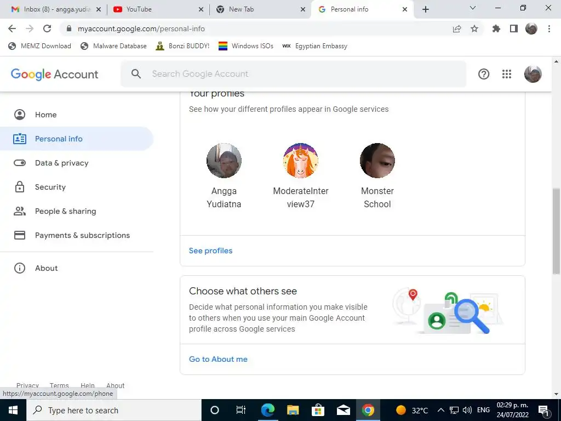Click the Choose what others see heading
Image resolution: width=561 pixels, height=421 pixels.
pos(243,291)
